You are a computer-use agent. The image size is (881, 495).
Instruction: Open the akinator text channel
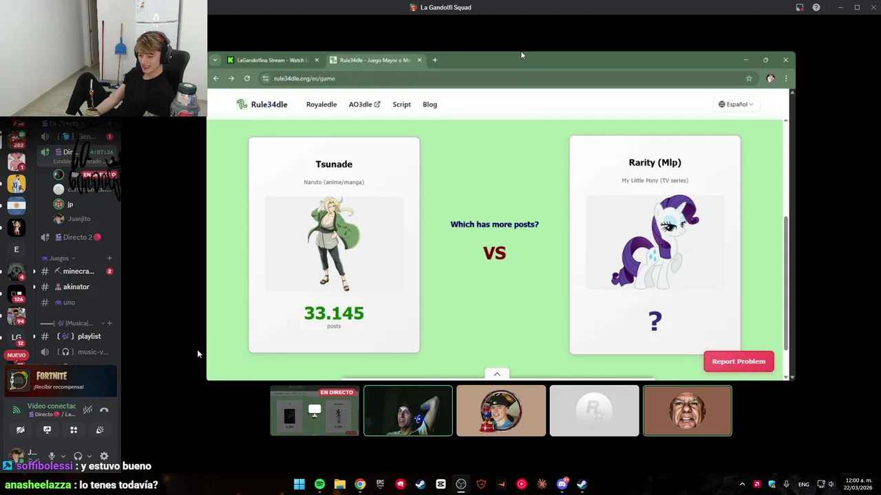coord(76,287)
